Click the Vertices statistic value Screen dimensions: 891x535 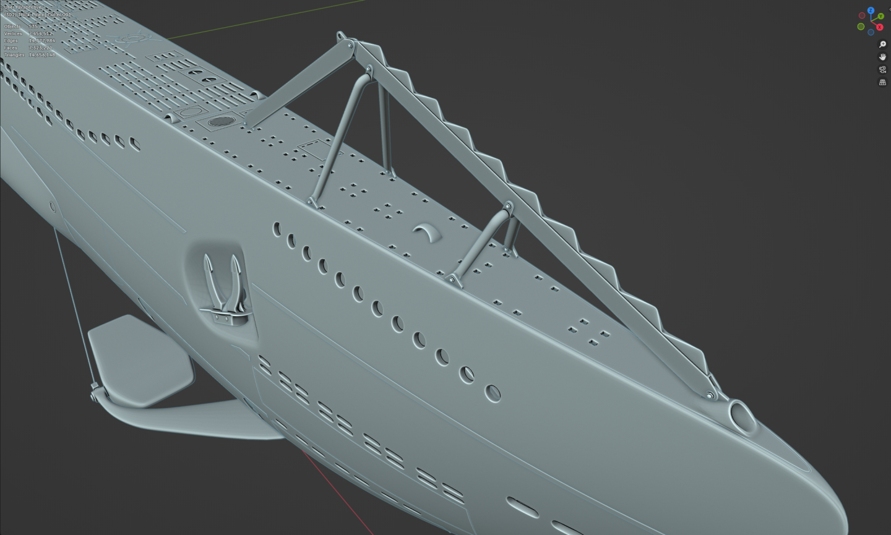click(41, 33)
